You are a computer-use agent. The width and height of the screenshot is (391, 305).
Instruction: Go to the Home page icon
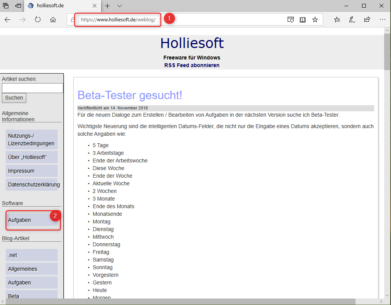pos(53,20)
